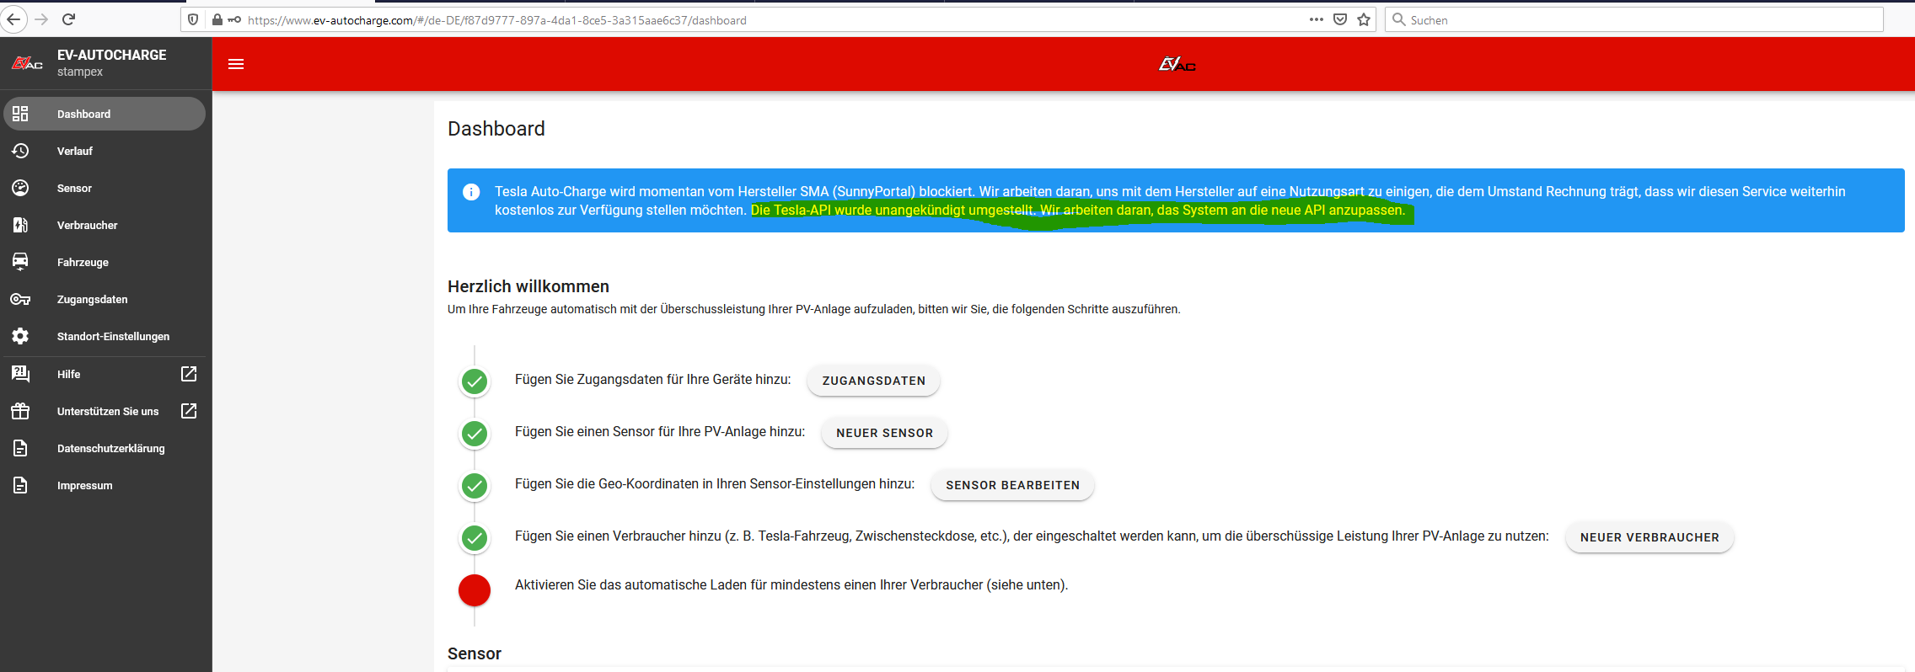Open the hamburger navigation menu
Screen dimensions: 1915x672
point(236,64)
